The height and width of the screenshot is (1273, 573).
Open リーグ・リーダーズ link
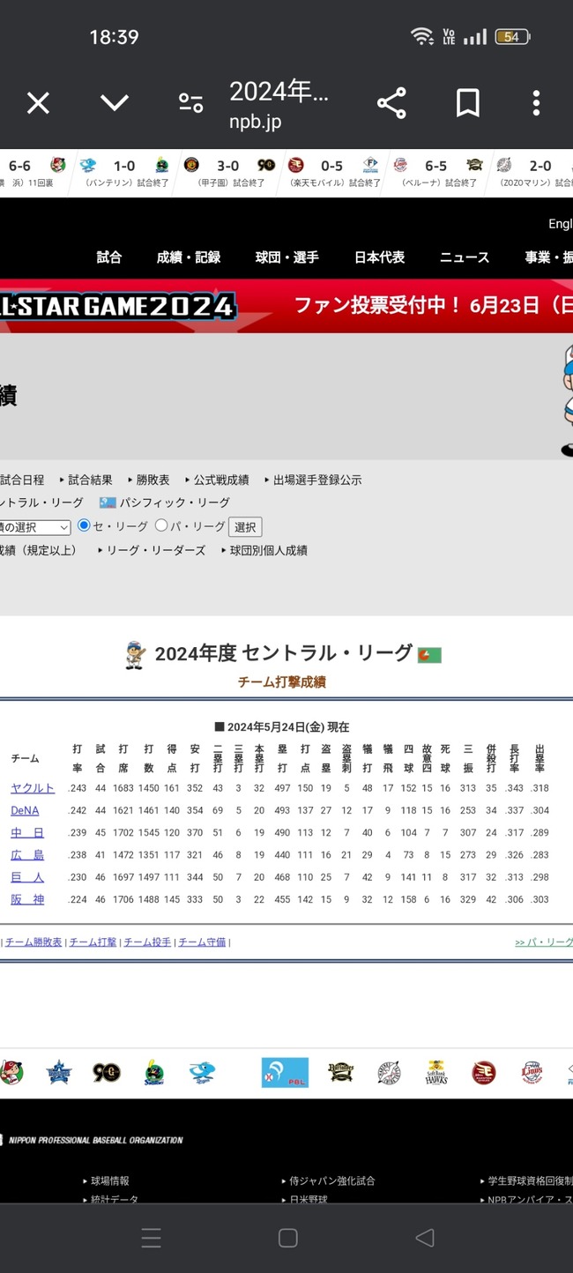tap(156, 550)
